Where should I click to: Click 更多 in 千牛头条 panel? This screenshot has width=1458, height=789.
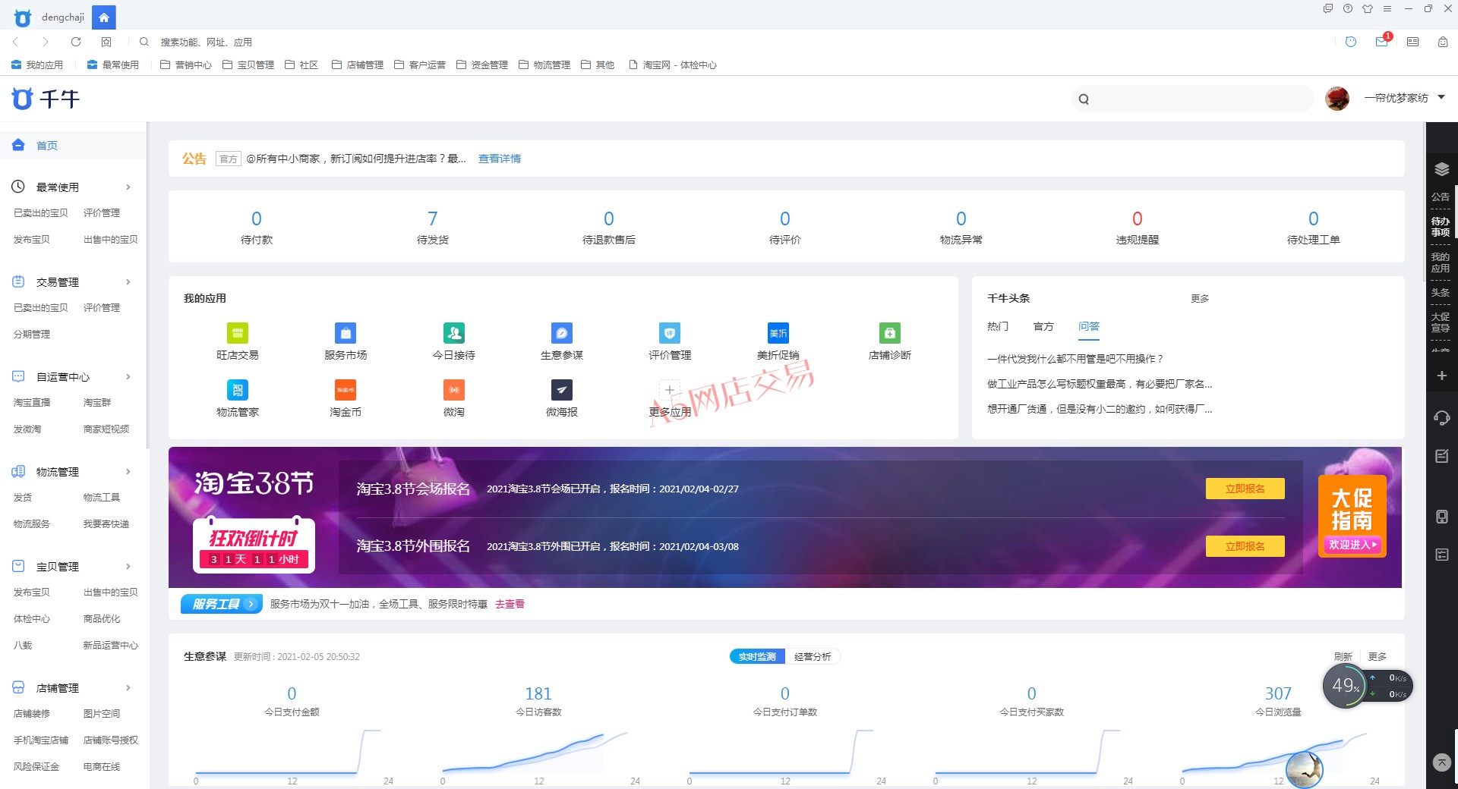point(1200,298)
